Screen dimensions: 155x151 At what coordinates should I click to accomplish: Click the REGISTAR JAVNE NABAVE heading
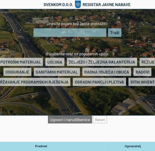click(107, 5)
